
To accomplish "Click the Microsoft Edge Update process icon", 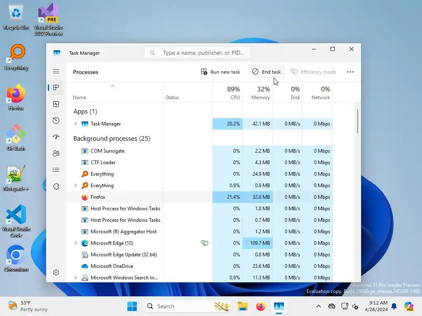I will (85, 255).
